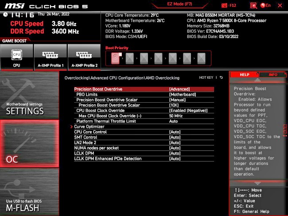The image size is (288, 216).
Task: Change language via the En globe icon
Action: coord(265,5)
